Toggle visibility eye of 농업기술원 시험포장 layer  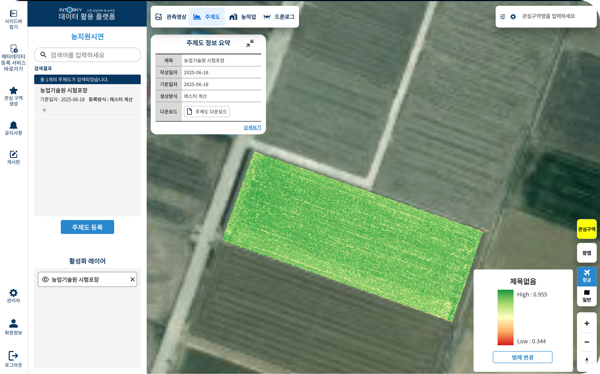pos(45,279)
